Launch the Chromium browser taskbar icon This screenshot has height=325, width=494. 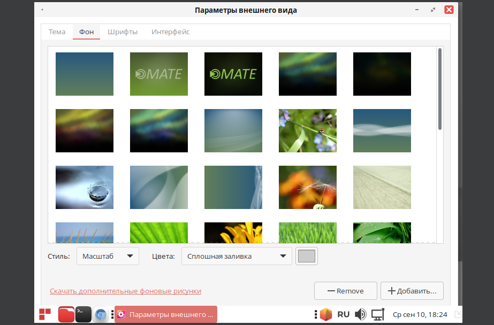pos(101,314)
